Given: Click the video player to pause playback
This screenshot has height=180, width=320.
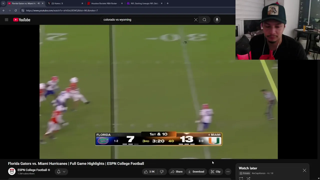Looking at the screenshot, I should [x=158, y=92].
